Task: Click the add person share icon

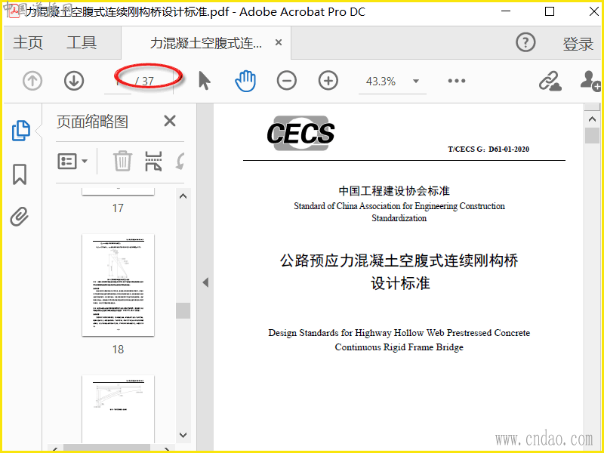Action: tap(590, 81)
